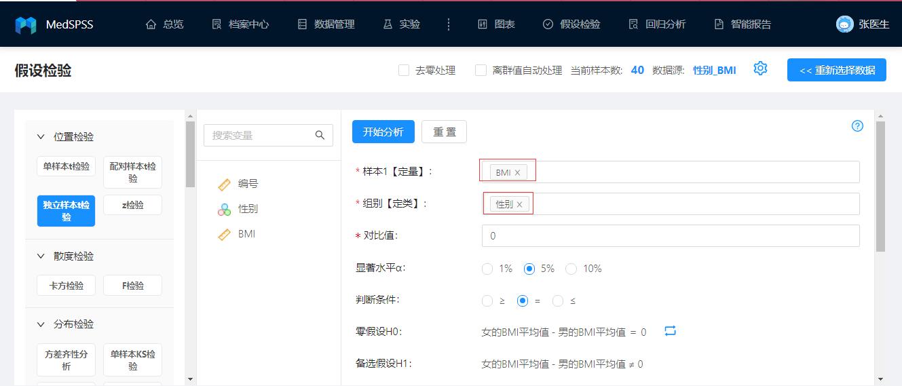Click the help question mark icon
This screenshot has width=902, height=386.
point(857,126)
